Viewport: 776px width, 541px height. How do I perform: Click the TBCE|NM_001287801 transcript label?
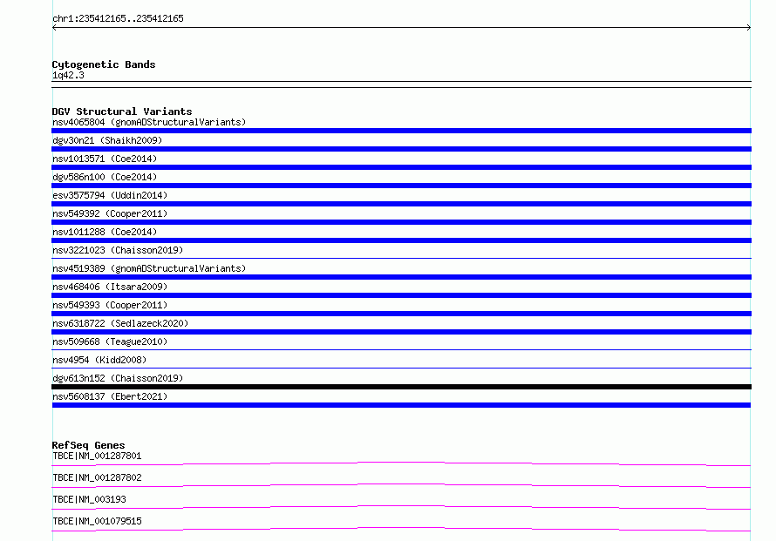point(97,456)
